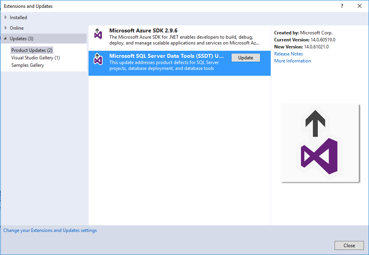Collapse the Updates (3) category arrow
The image size is (369, 255).
point(5,39)
